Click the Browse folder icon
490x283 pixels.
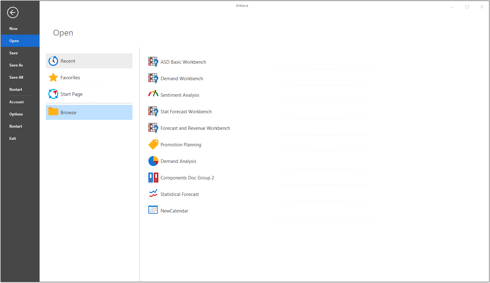53,112
